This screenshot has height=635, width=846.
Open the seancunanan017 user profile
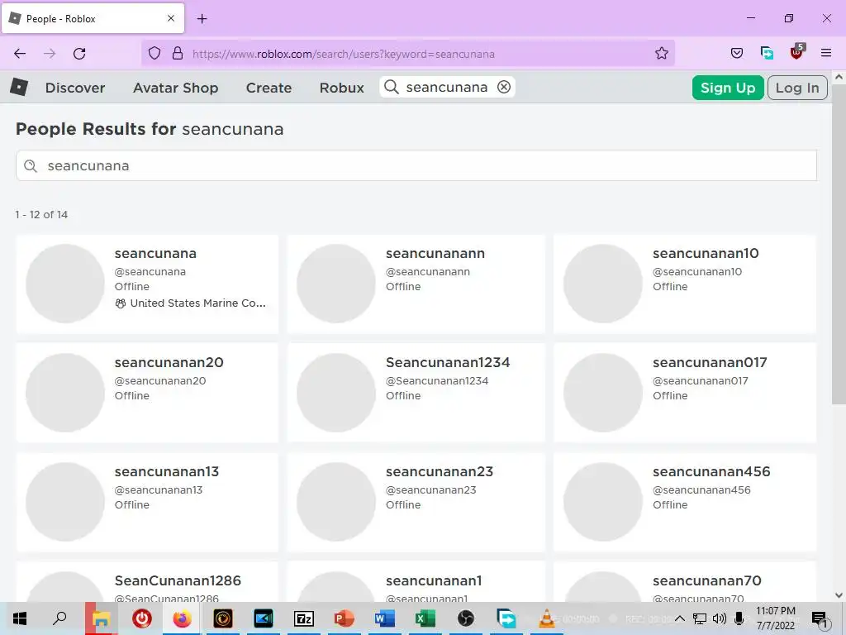click(710, 362)
